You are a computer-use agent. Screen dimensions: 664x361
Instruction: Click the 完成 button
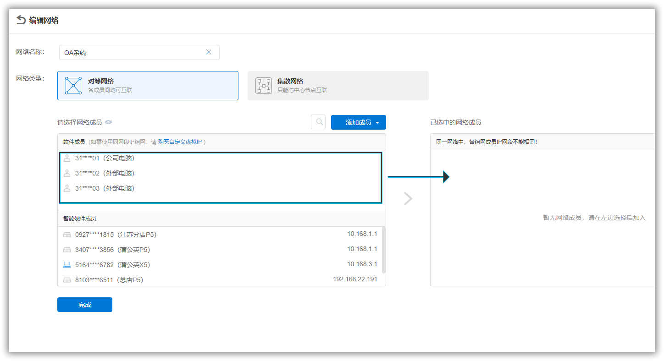(x=85, y=305)
